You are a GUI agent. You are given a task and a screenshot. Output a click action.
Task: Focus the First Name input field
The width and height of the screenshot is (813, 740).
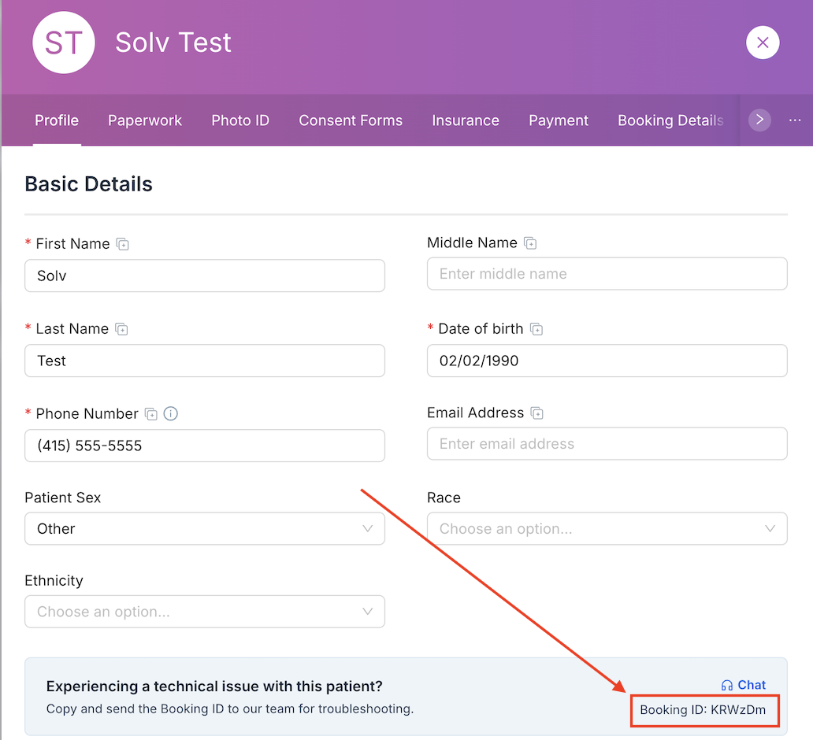click(205, 276)
